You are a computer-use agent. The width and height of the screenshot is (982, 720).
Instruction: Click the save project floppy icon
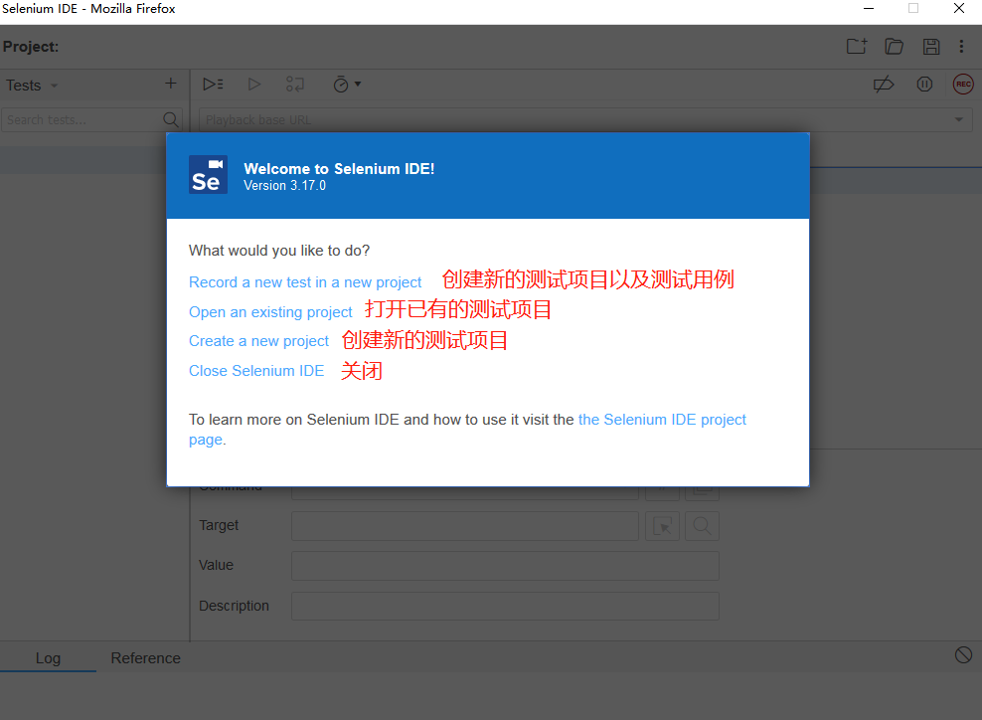point(931,47)
